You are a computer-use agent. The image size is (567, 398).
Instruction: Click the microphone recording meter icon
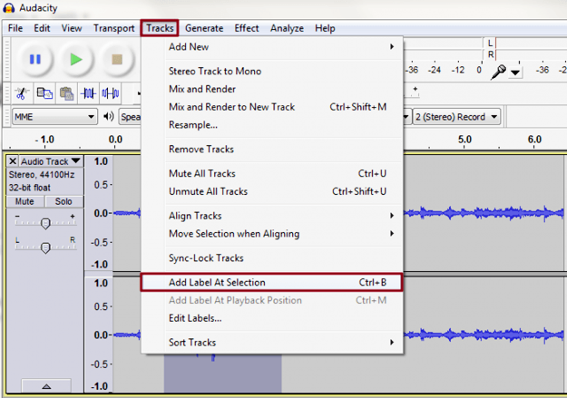[498, 71]
